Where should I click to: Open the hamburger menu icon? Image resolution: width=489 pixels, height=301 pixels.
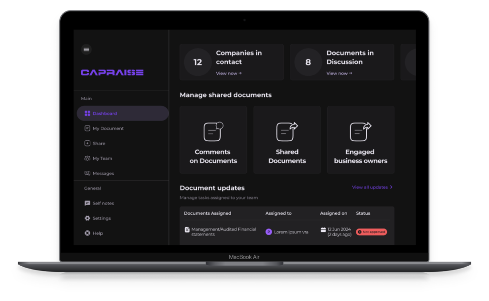point(86,49)
